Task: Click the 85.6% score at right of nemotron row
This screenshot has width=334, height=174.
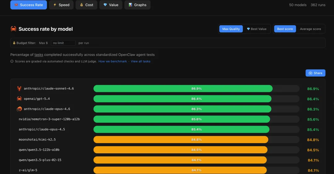Action: [313, 119]
